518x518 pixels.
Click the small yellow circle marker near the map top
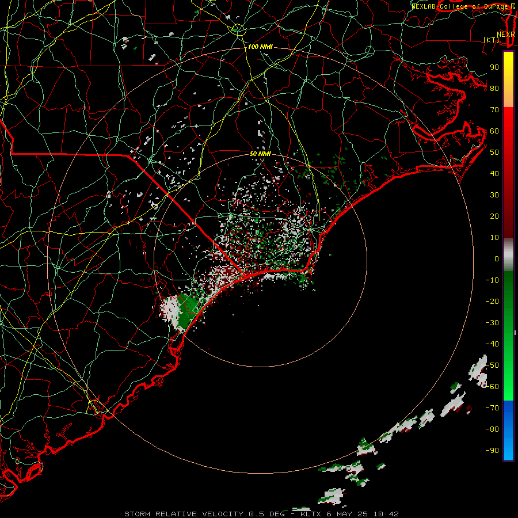[x=238, y=30]
